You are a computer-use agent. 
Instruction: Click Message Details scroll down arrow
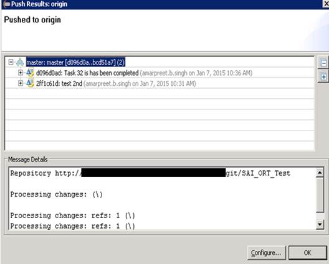pos(320,225)
